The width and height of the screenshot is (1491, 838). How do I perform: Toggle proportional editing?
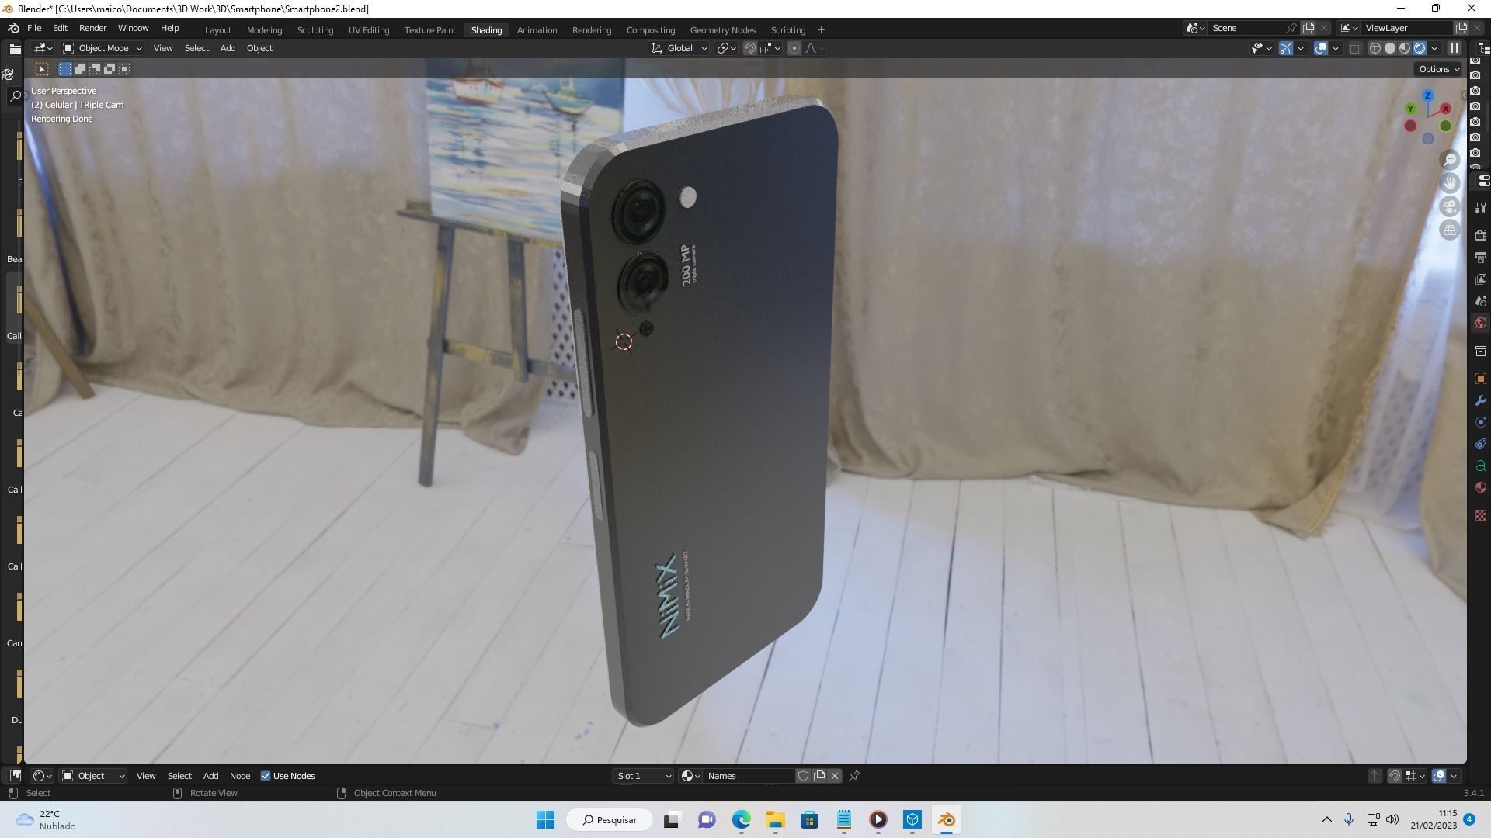794,48
